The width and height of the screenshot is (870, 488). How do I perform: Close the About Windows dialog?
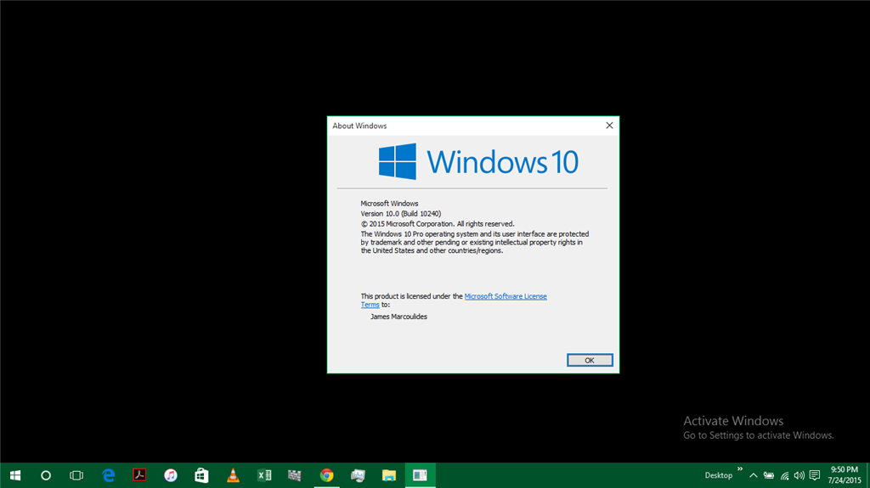click(x=609, y=126)
